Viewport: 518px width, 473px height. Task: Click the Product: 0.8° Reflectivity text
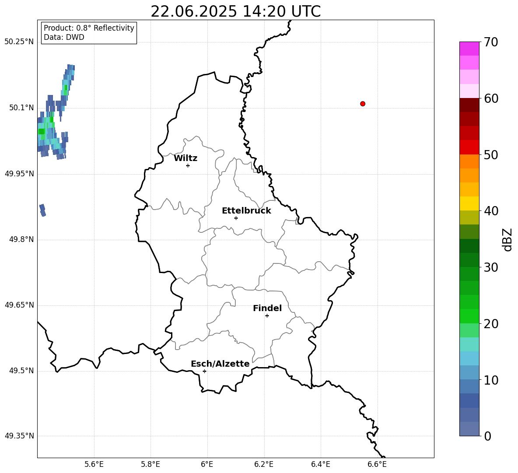(x=89, y=28)
